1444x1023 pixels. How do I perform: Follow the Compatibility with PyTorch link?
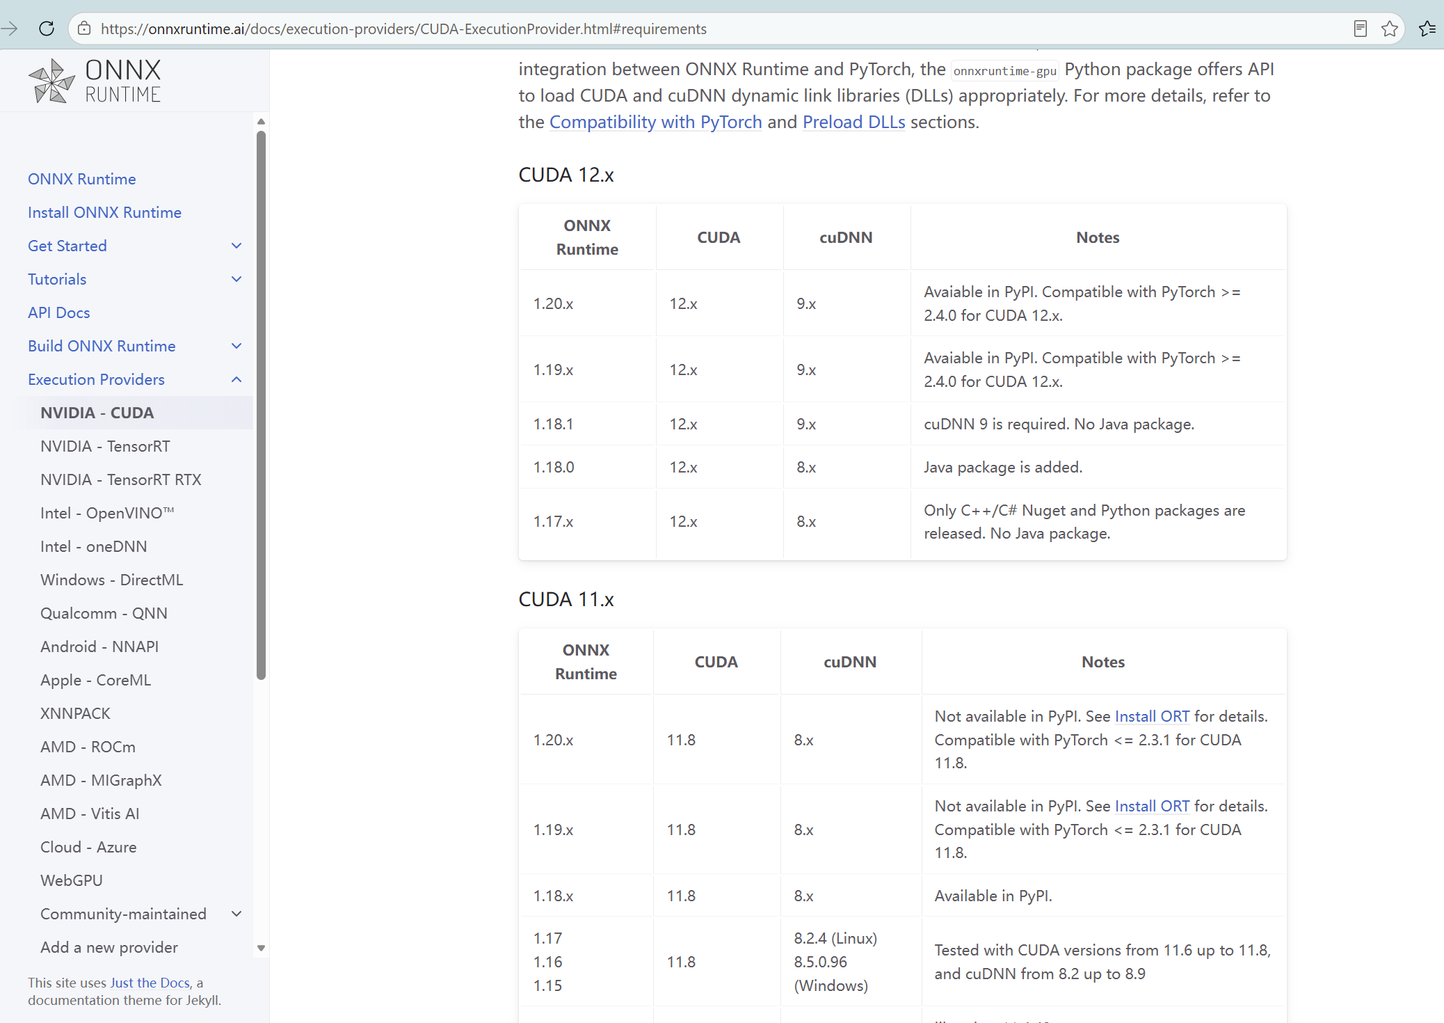pyautogui.click(x=656, y=122)
